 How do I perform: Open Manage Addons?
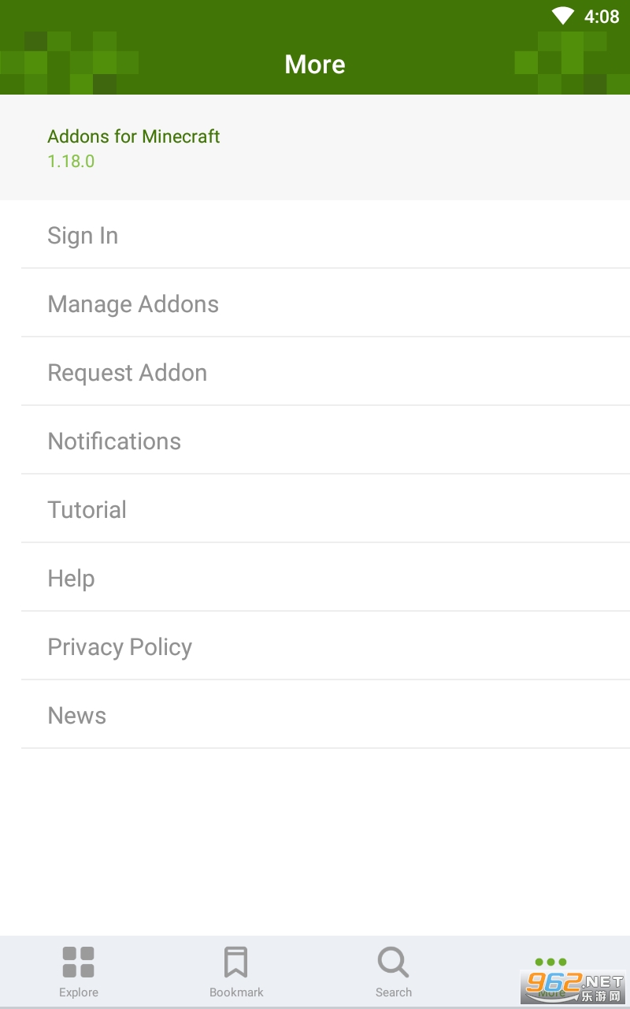click(x=133, y=304)
